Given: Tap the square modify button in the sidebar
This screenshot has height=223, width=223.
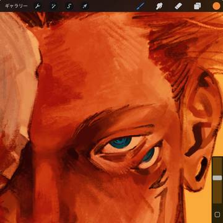Looking at the screenshot, I should tap(217, 214).
